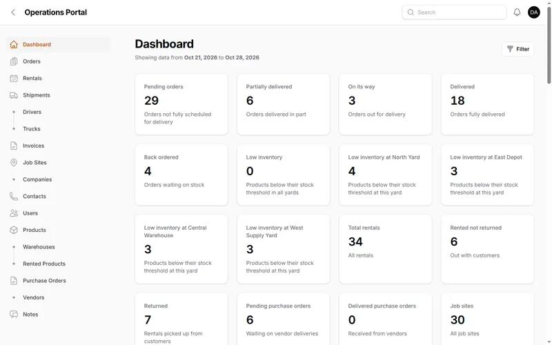The image size is (552, 345).
Task: Select Warehouses submenu item
Action: click(39, 247)
